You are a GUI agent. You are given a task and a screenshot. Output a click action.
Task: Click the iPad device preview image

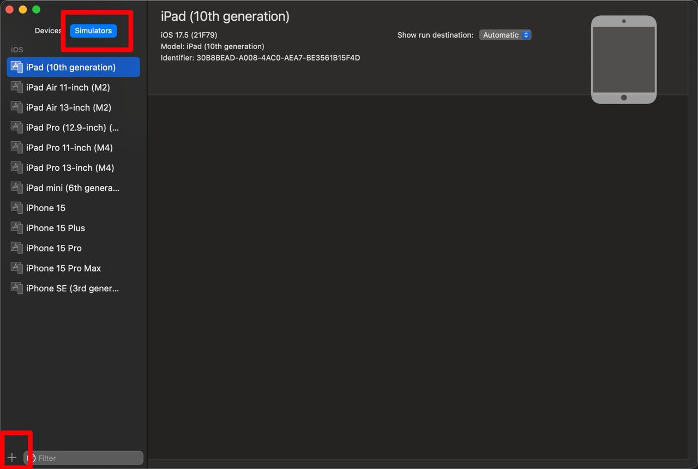point(624,59)
